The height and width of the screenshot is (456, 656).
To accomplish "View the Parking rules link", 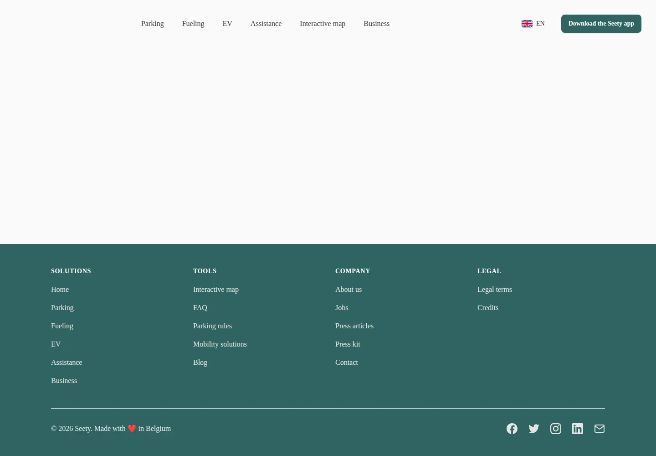I will click(x=213, y=326).
